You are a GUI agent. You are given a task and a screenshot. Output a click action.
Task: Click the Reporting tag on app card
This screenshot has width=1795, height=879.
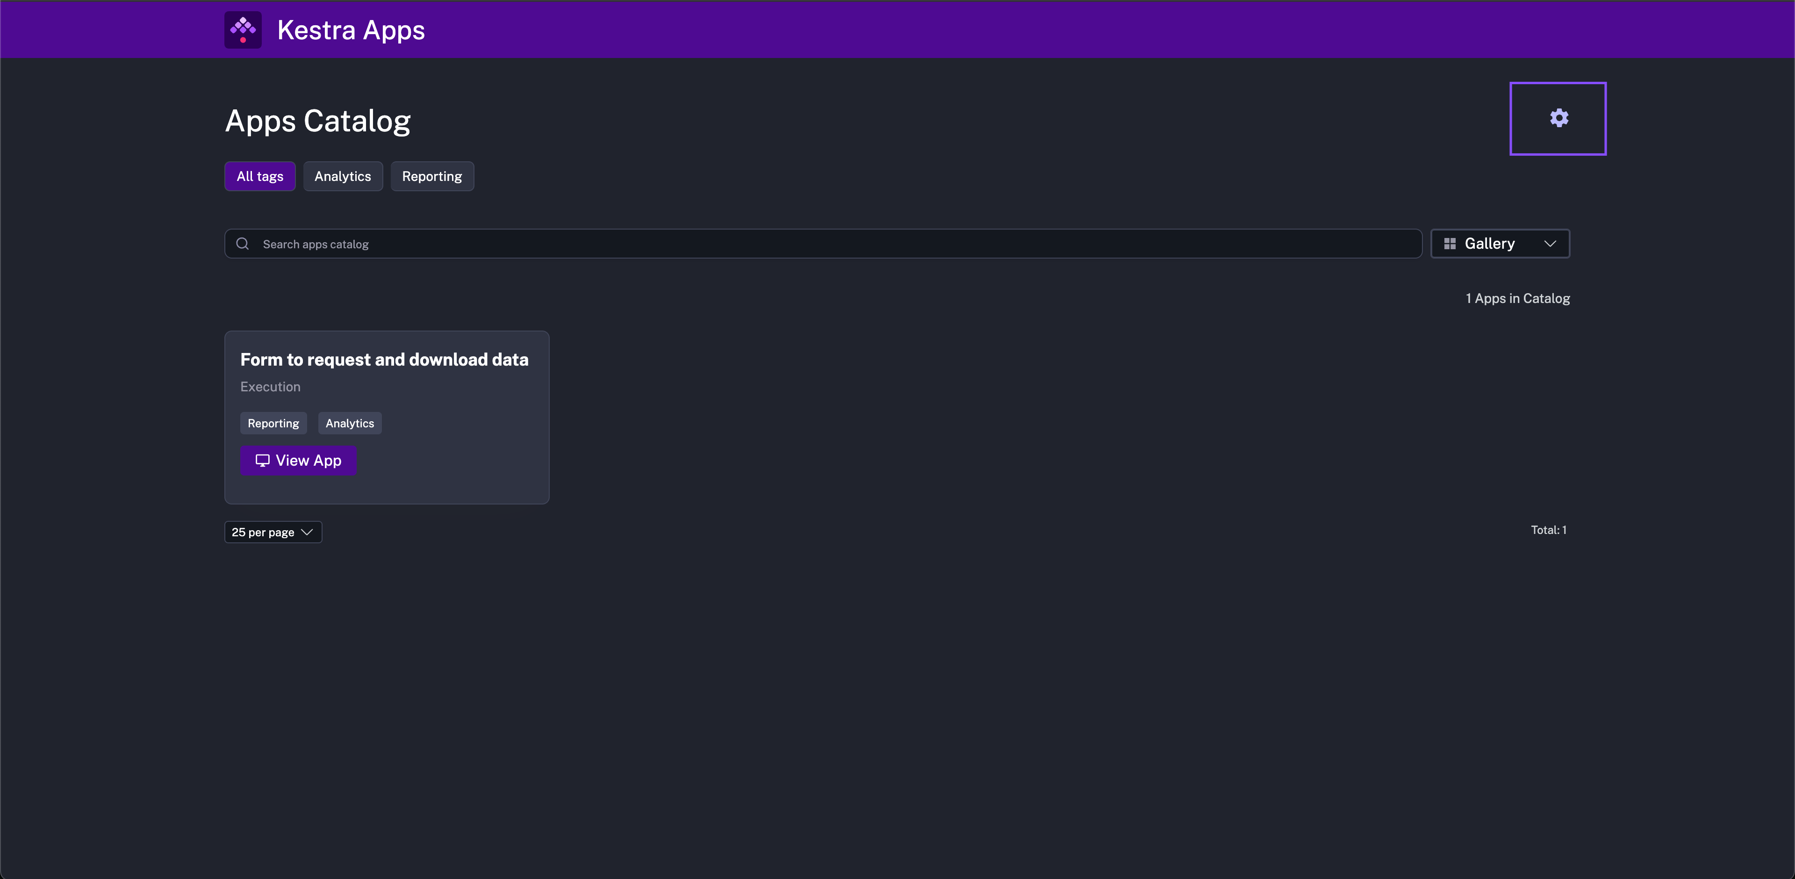pos(273,424)
